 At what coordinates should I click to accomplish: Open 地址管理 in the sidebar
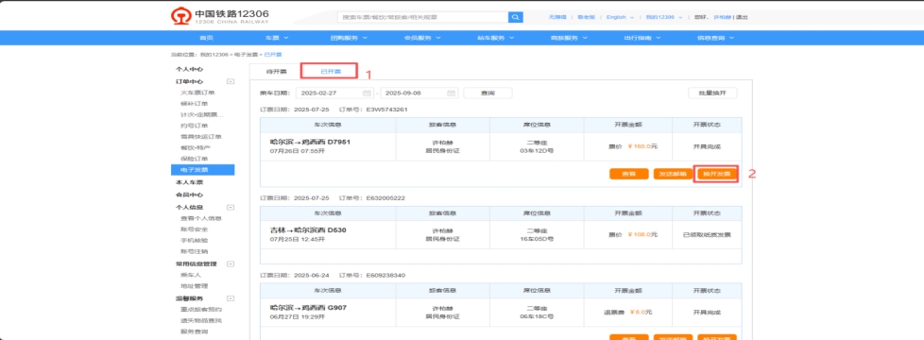(x=195, y=286)
